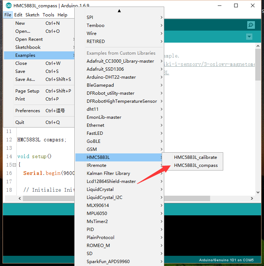Choose Open... from the File menu

coord(39,31)
